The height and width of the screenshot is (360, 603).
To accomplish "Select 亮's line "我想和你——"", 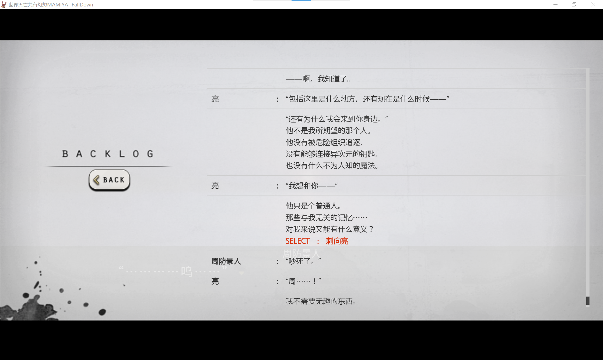I will tap(311, 185).
